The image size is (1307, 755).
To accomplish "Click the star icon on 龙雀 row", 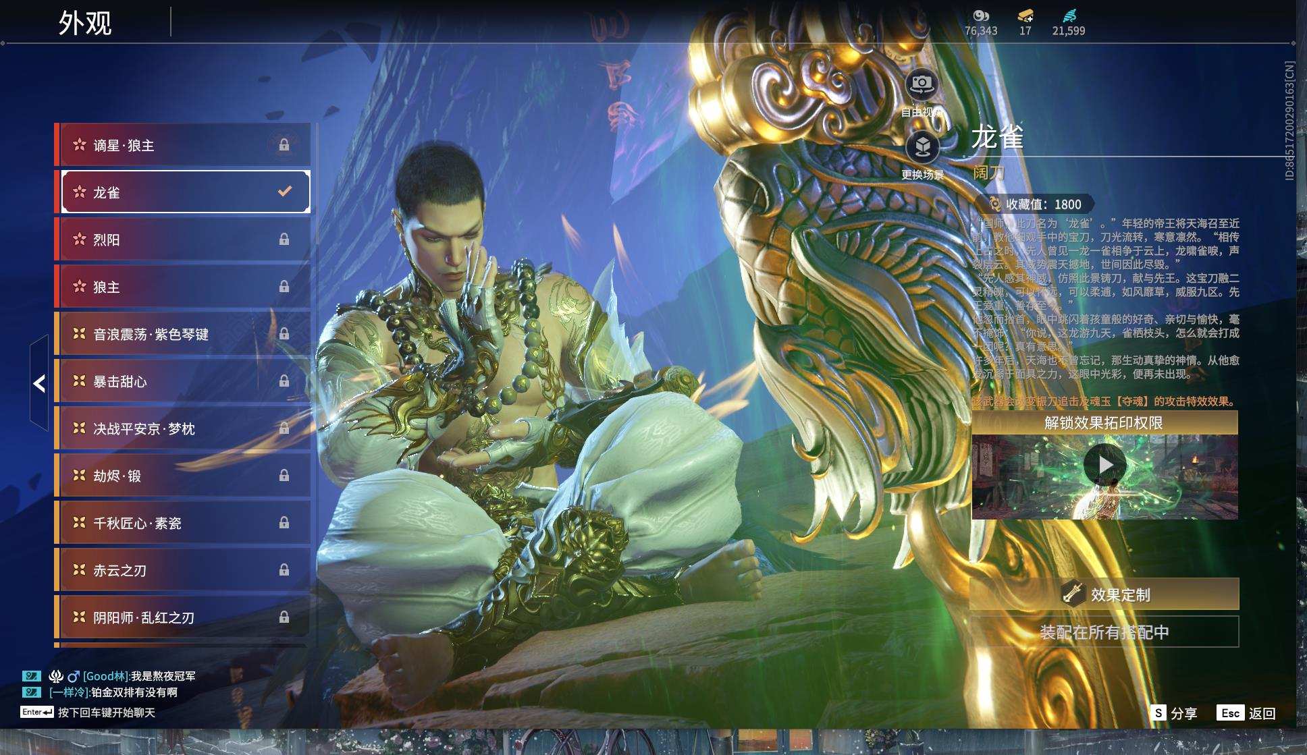I will click(x=80, y=192).
